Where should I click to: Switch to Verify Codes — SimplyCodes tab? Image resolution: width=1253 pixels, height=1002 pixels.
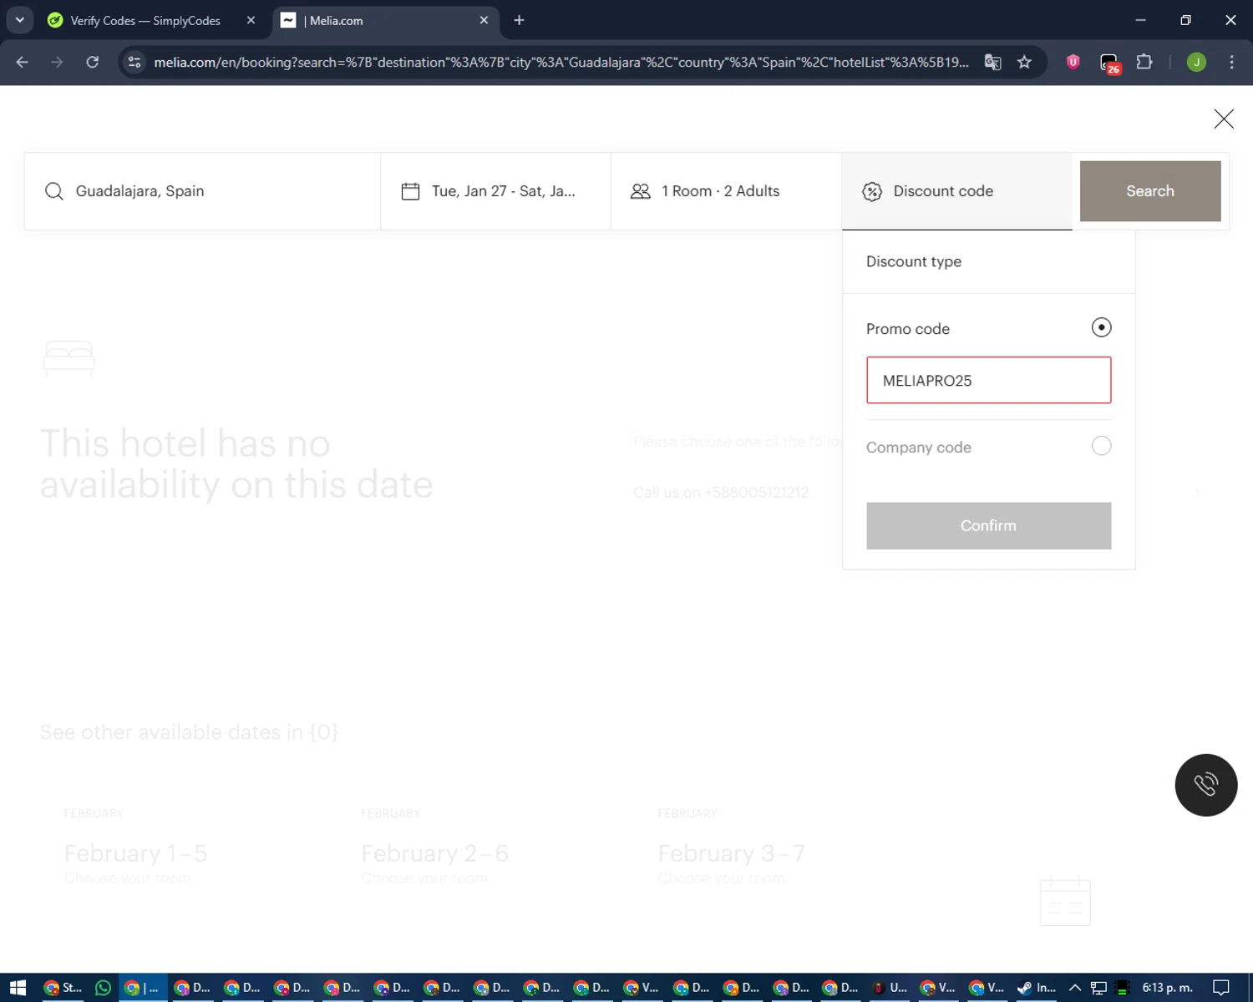[x=150, y=20]
